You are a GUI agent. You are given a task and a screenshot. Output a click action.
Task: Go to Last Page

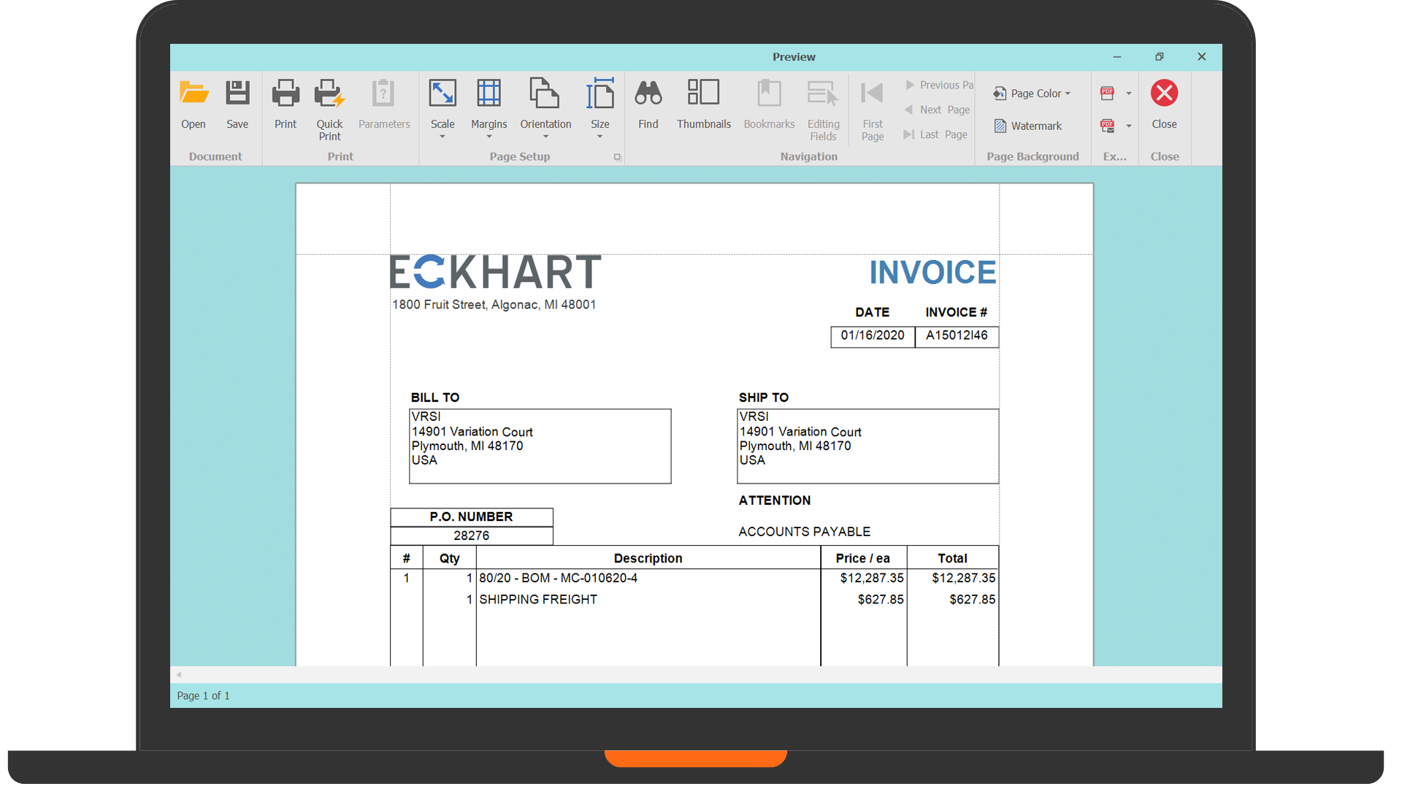coord(936,134)
